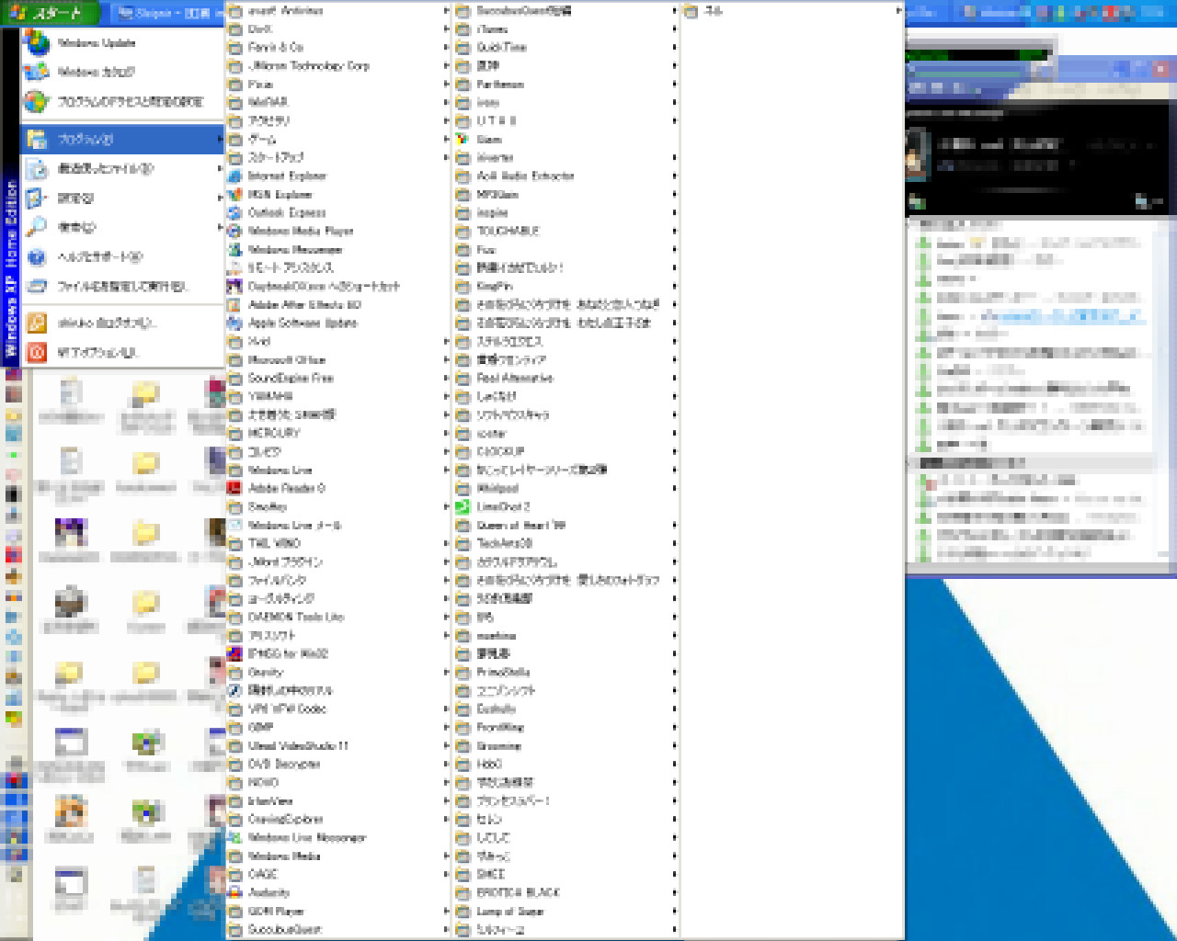Open Windows Messenger from the Programs list
1177x941 pixels.
point(295,249)
